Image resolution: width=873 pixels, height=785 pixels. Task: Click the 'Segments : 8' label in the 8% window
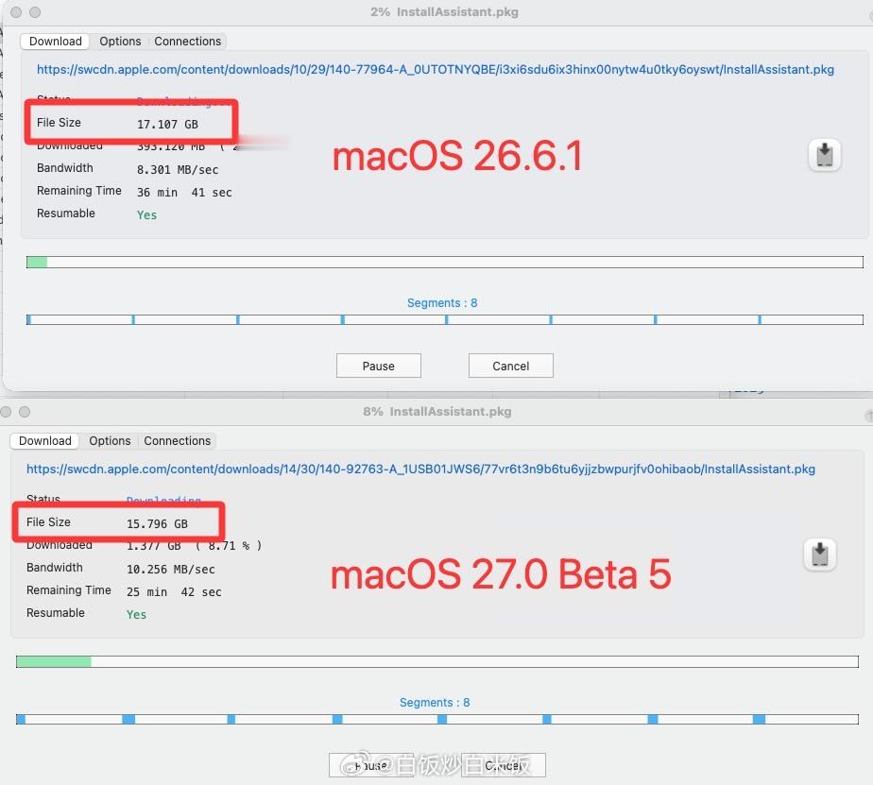coord(435,703)
